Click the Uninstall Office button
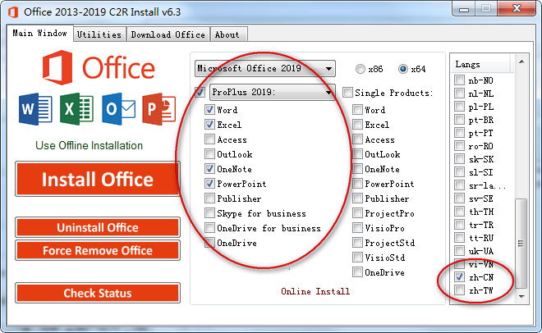Viewport: 542px width, 333px height. coord(98,227)
